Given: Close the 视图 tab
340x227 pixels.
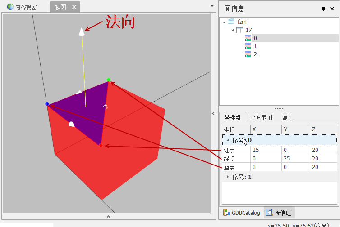Looking at the screenshot, I should (x=74, y=7).
